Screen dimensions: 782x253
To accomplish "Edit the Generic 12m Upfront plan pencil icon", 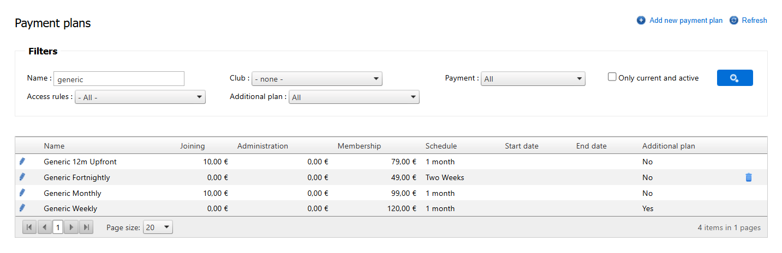I will coord(22,162).
